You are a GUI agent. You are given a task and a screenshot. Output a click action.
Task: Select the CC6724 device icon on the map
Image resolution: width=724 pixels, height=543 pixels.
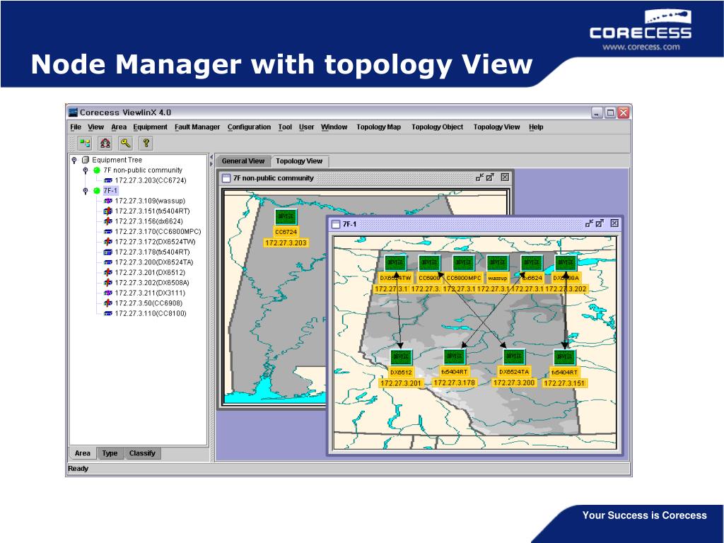pos(286,216)
